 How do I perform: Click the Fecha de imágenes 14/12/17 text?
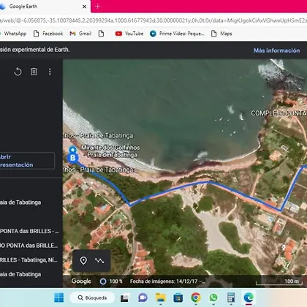pos(167,281)
